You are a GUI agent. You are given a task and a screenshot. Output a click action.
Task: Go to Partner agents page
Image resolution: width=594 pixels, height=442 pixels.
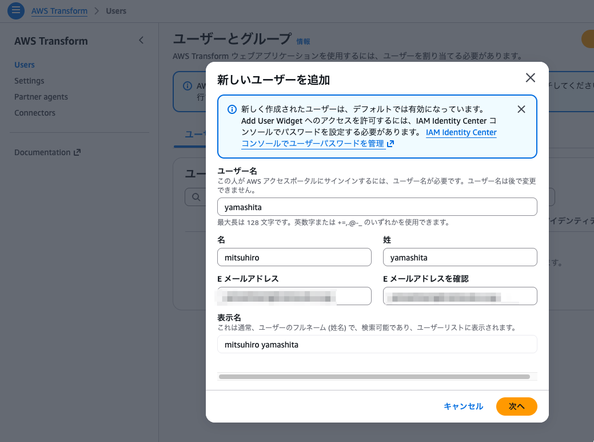tap(41, 97)
